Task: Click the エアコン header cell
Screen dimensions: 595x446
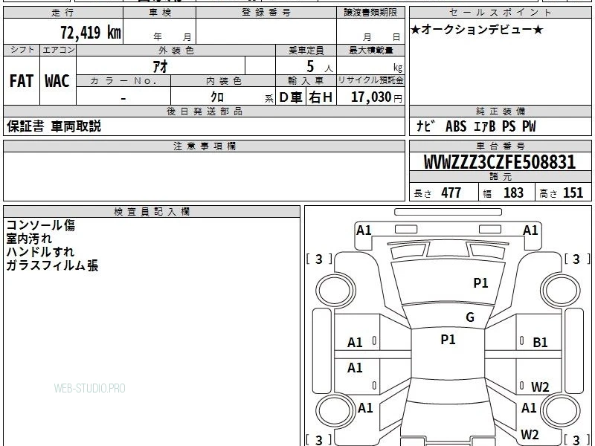Action: click(58, 50)
